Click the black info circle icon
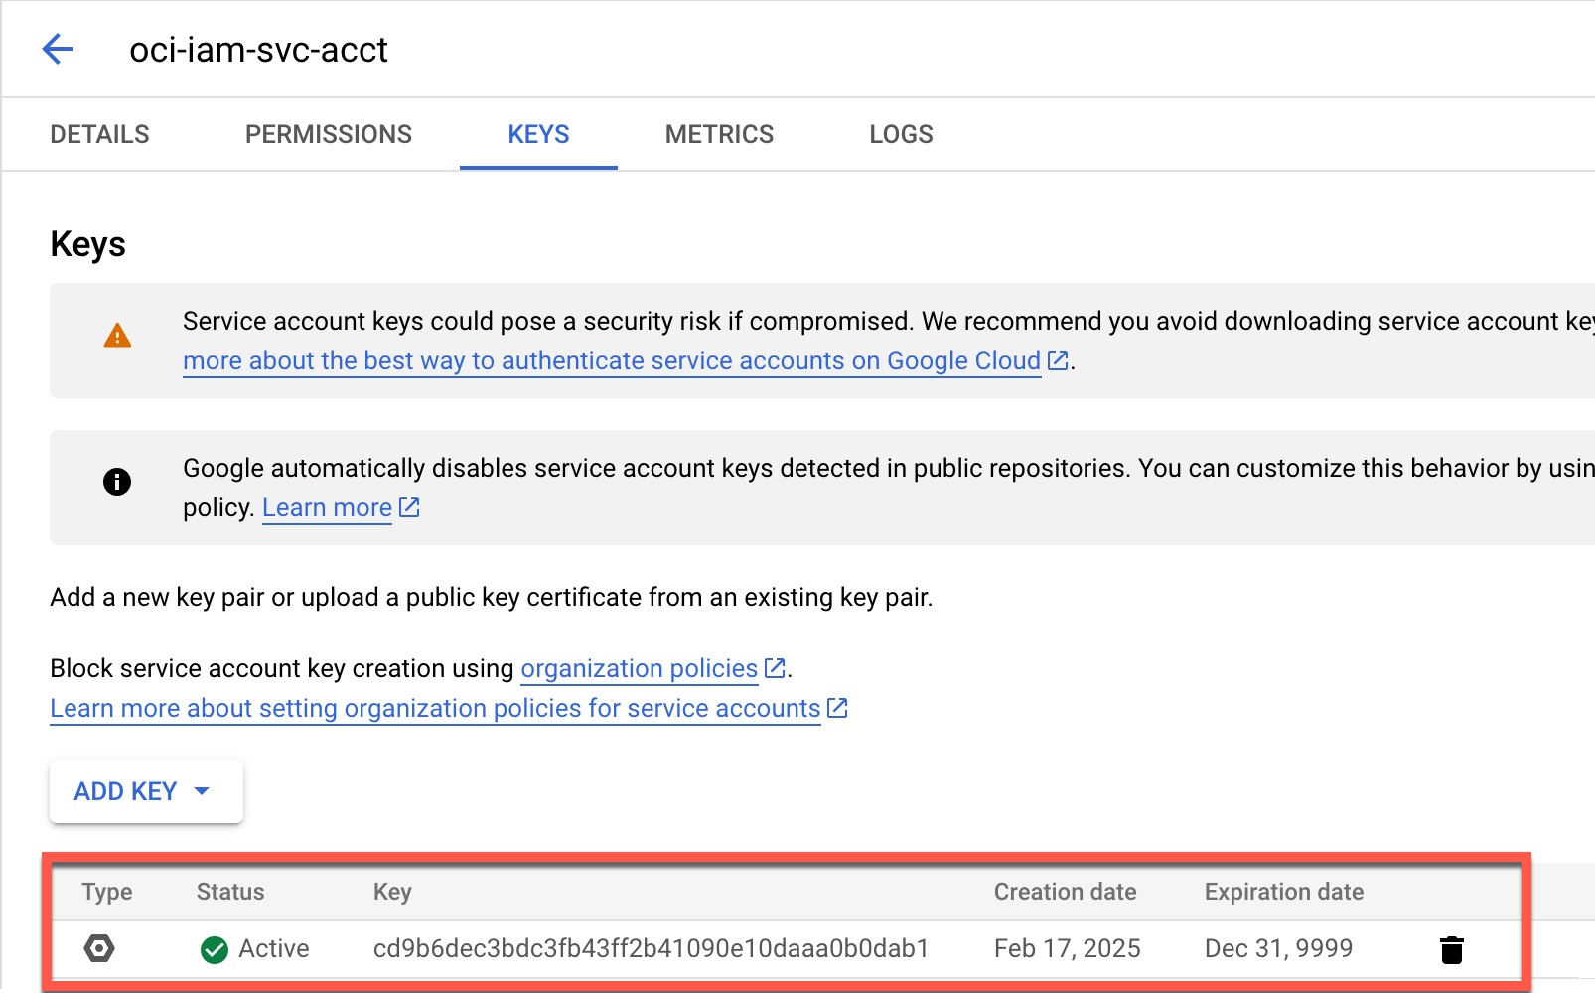This screenshot has width=1595, height=993. 117,482
